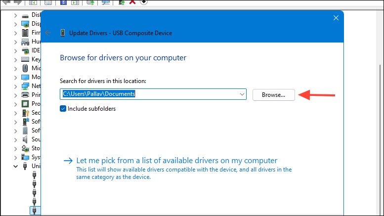Click the Disk drives category icon
Image resolution: width=384 pixels, height=216 pixels.
point(25,16)
